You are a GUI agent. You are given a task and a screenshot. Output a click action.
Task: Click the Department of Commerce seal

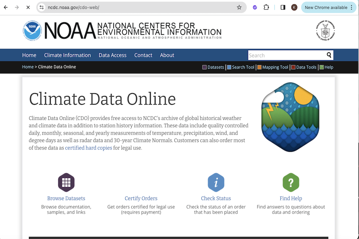pos(325,30)
